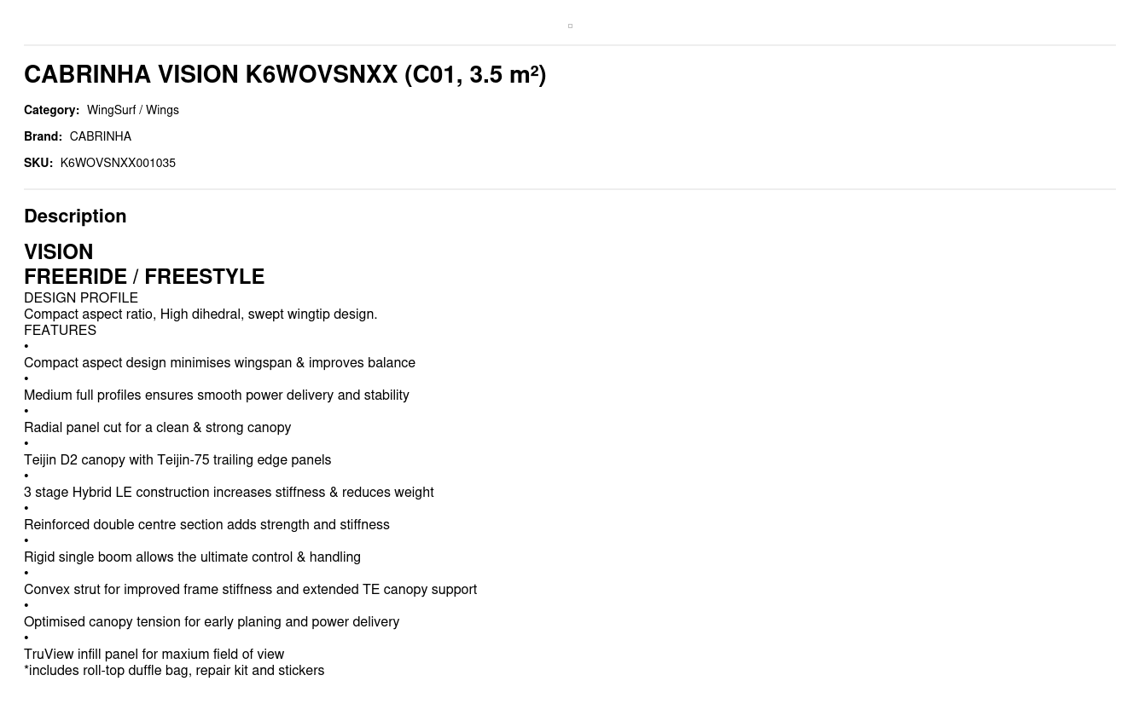The width and height of the screenshot is (1133, 704).
Task: Click the roll-top duffle bag note
Action: pos(174,671)
